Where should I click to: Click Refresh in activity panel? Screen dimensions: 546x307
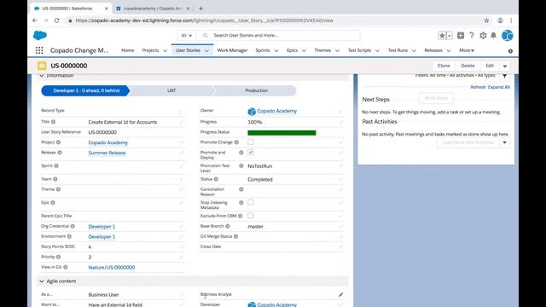478,87
